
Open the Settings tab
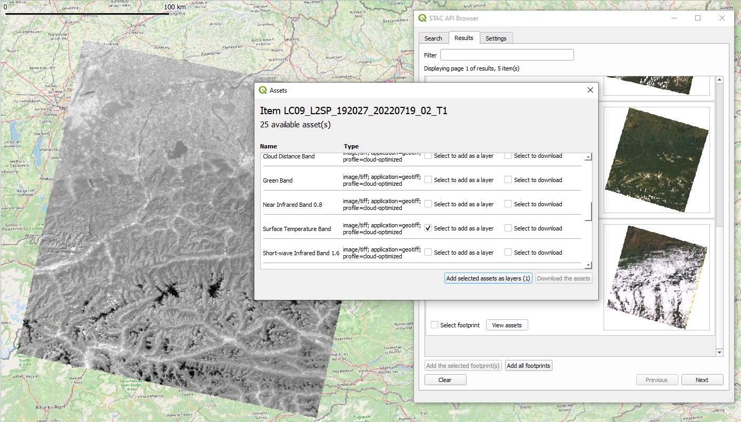tap(496, 38)
